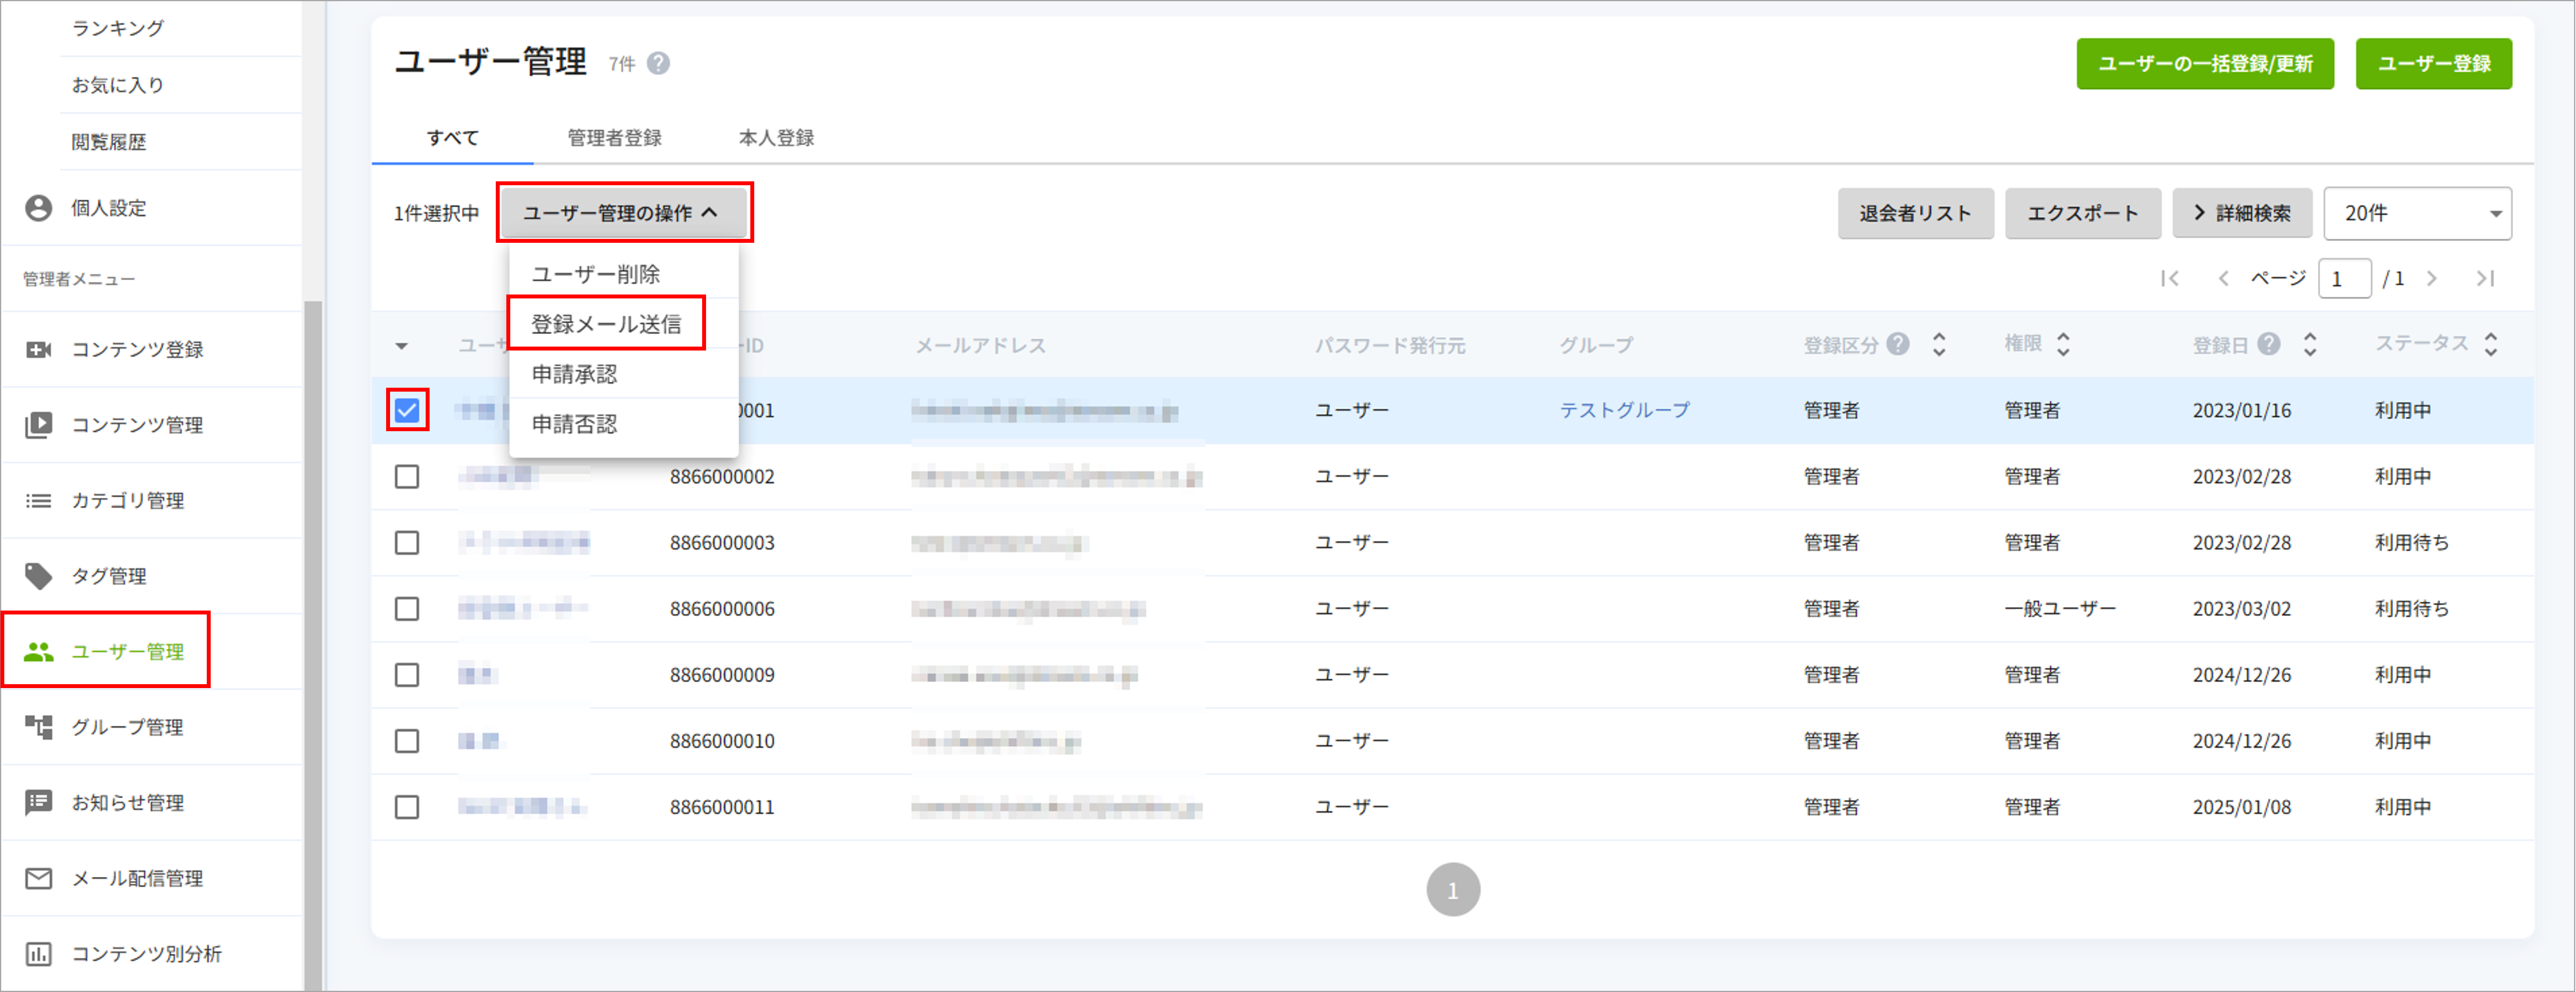
Task: Check the row for ID 8866000011
Action: coord(407,807)
